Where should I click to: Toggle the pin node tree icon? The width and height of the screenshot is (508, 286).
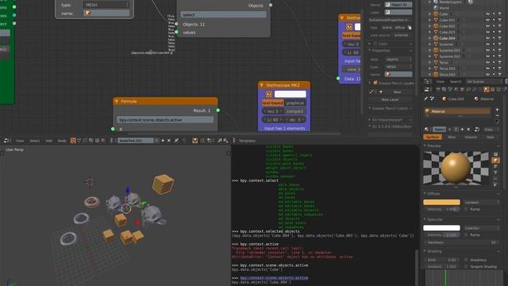click(x=176, y=141)
